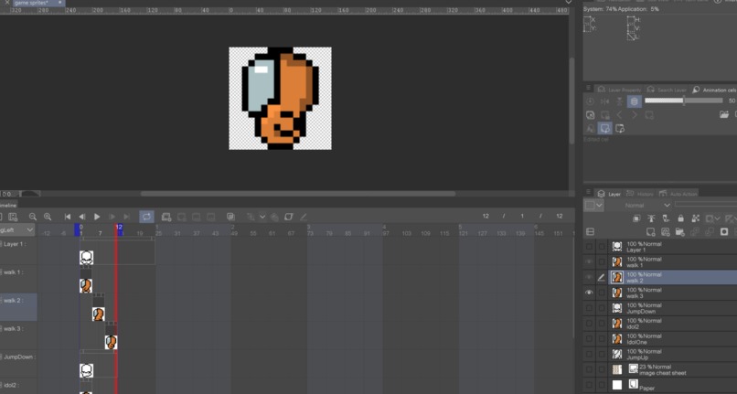This screenshot has height=394, width=737.
Task: Click the frame 12 end marker in the timeline ruler
Action: pos(119,229)
